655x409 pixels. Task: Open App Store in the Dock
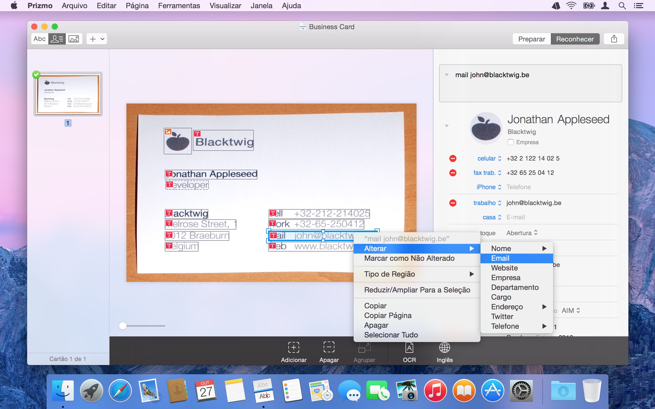493,391
